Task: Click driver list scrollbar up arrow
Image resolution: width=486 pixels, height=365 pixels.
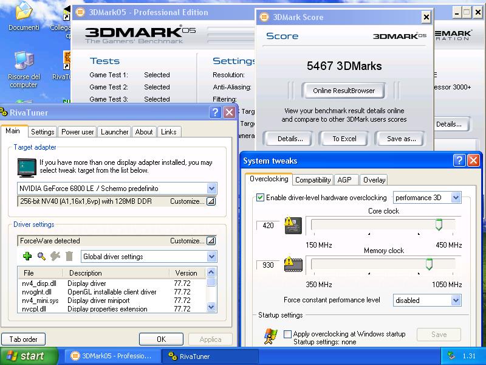Action: point(211,272)
